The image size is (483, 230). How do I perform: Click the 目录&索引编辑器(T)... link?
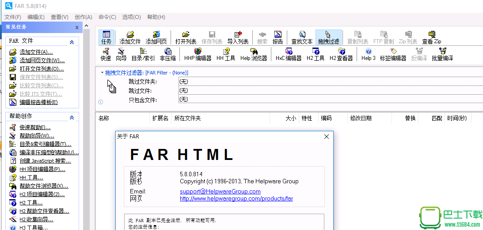(x=46, y=144)
